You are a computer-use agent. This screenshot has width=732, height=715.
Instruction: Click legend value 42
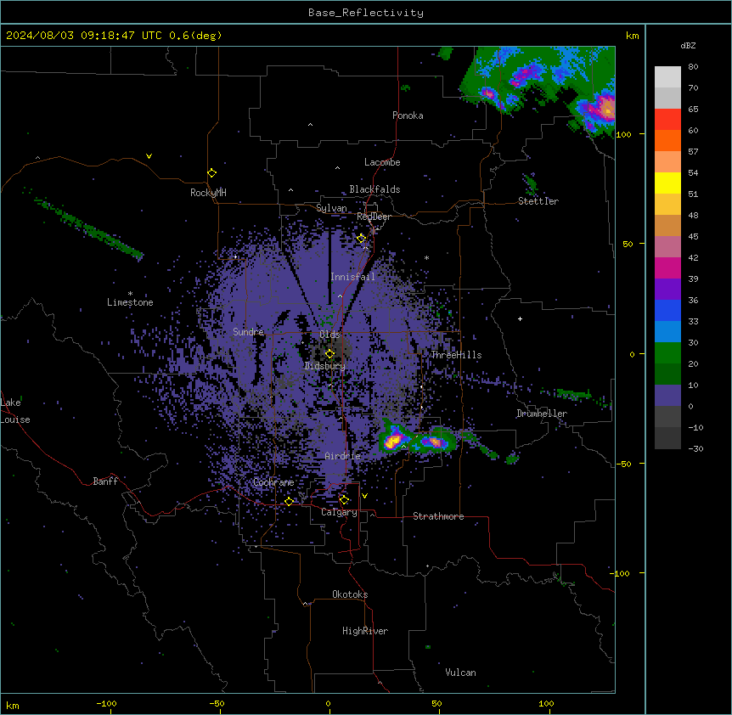coord(693,257)
